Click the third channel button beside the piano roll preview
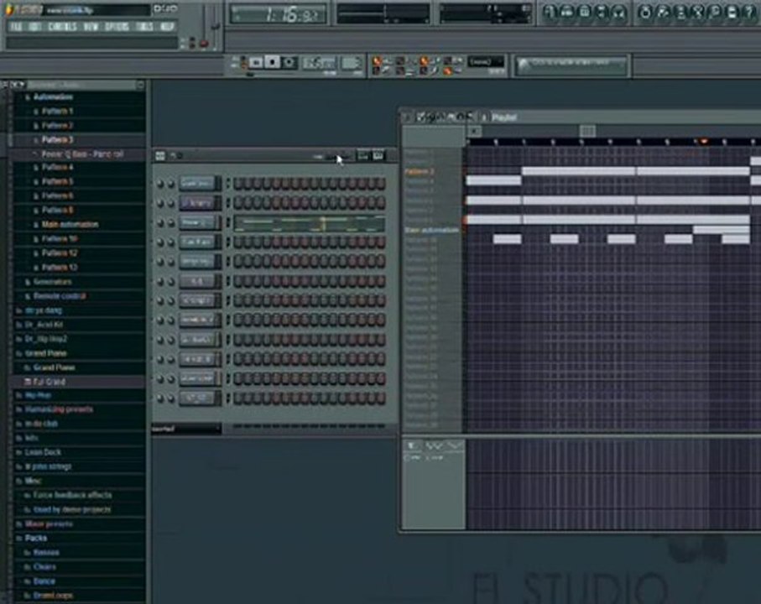The image size is (761, 604). (199, 222)
